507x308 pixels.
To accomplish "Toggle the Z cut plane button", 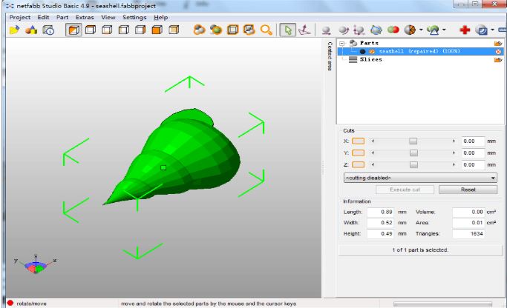I will (x=358, y=165).
